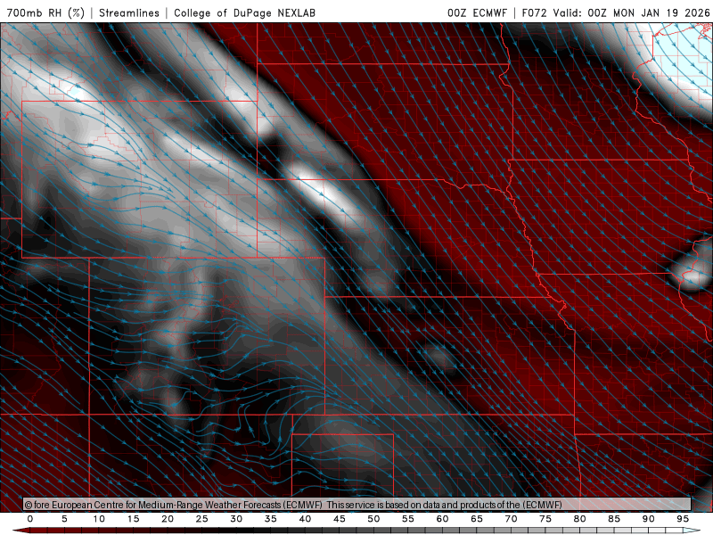Click the "55" value on the RH scale
713x535 pixels.
click(x=408, y=519)
